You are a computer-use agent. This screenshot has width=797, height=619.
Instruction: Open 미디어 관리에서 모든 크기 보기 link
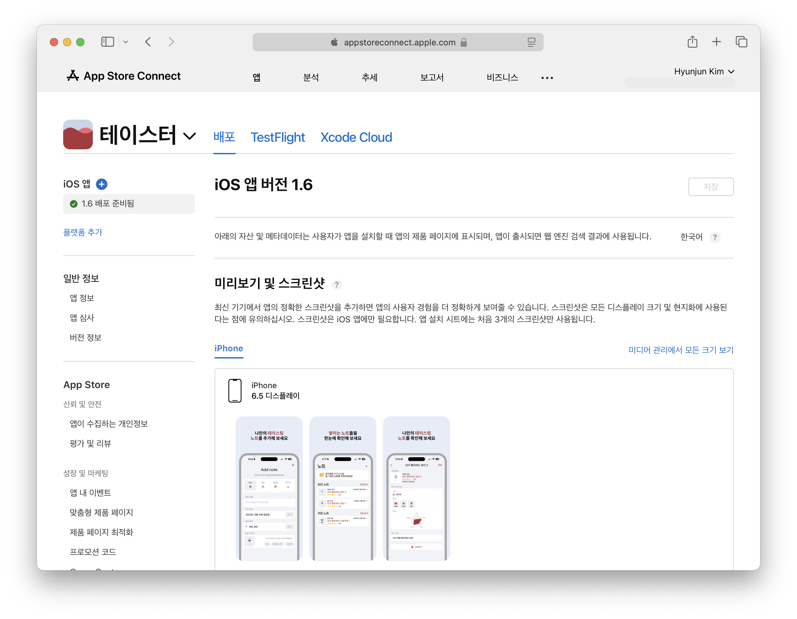click(681, 350)
